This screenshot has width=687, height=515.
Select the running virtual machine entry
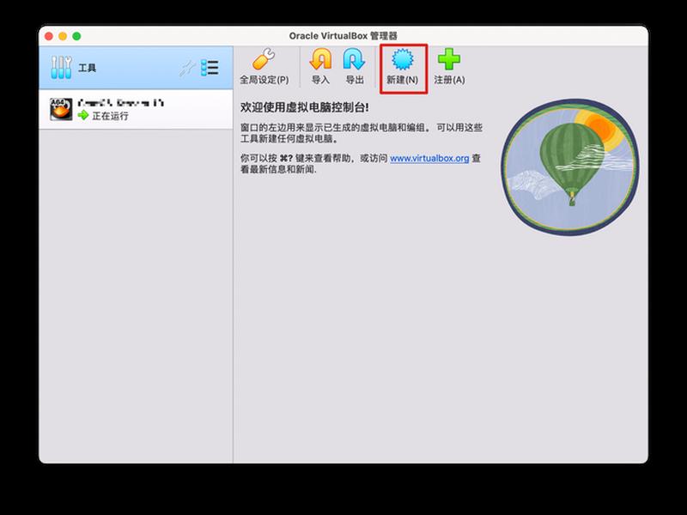pyautogui.click(x=136, y=109)
